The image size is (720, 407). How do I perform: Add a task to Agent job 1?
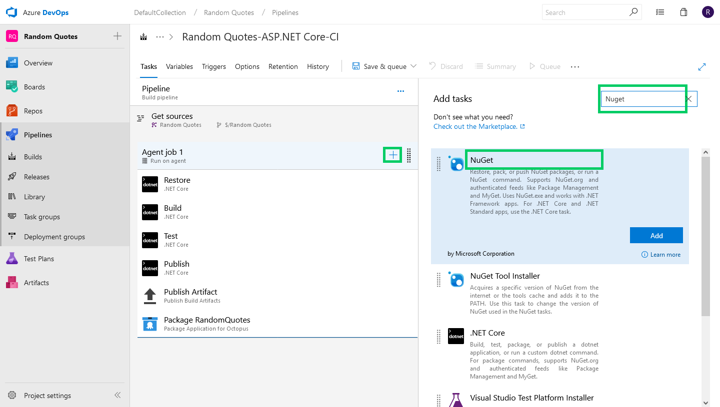point(393,155)
